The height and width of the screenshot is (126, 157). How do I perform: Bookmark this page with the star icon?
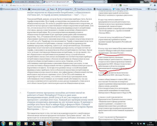pos(112,5)
